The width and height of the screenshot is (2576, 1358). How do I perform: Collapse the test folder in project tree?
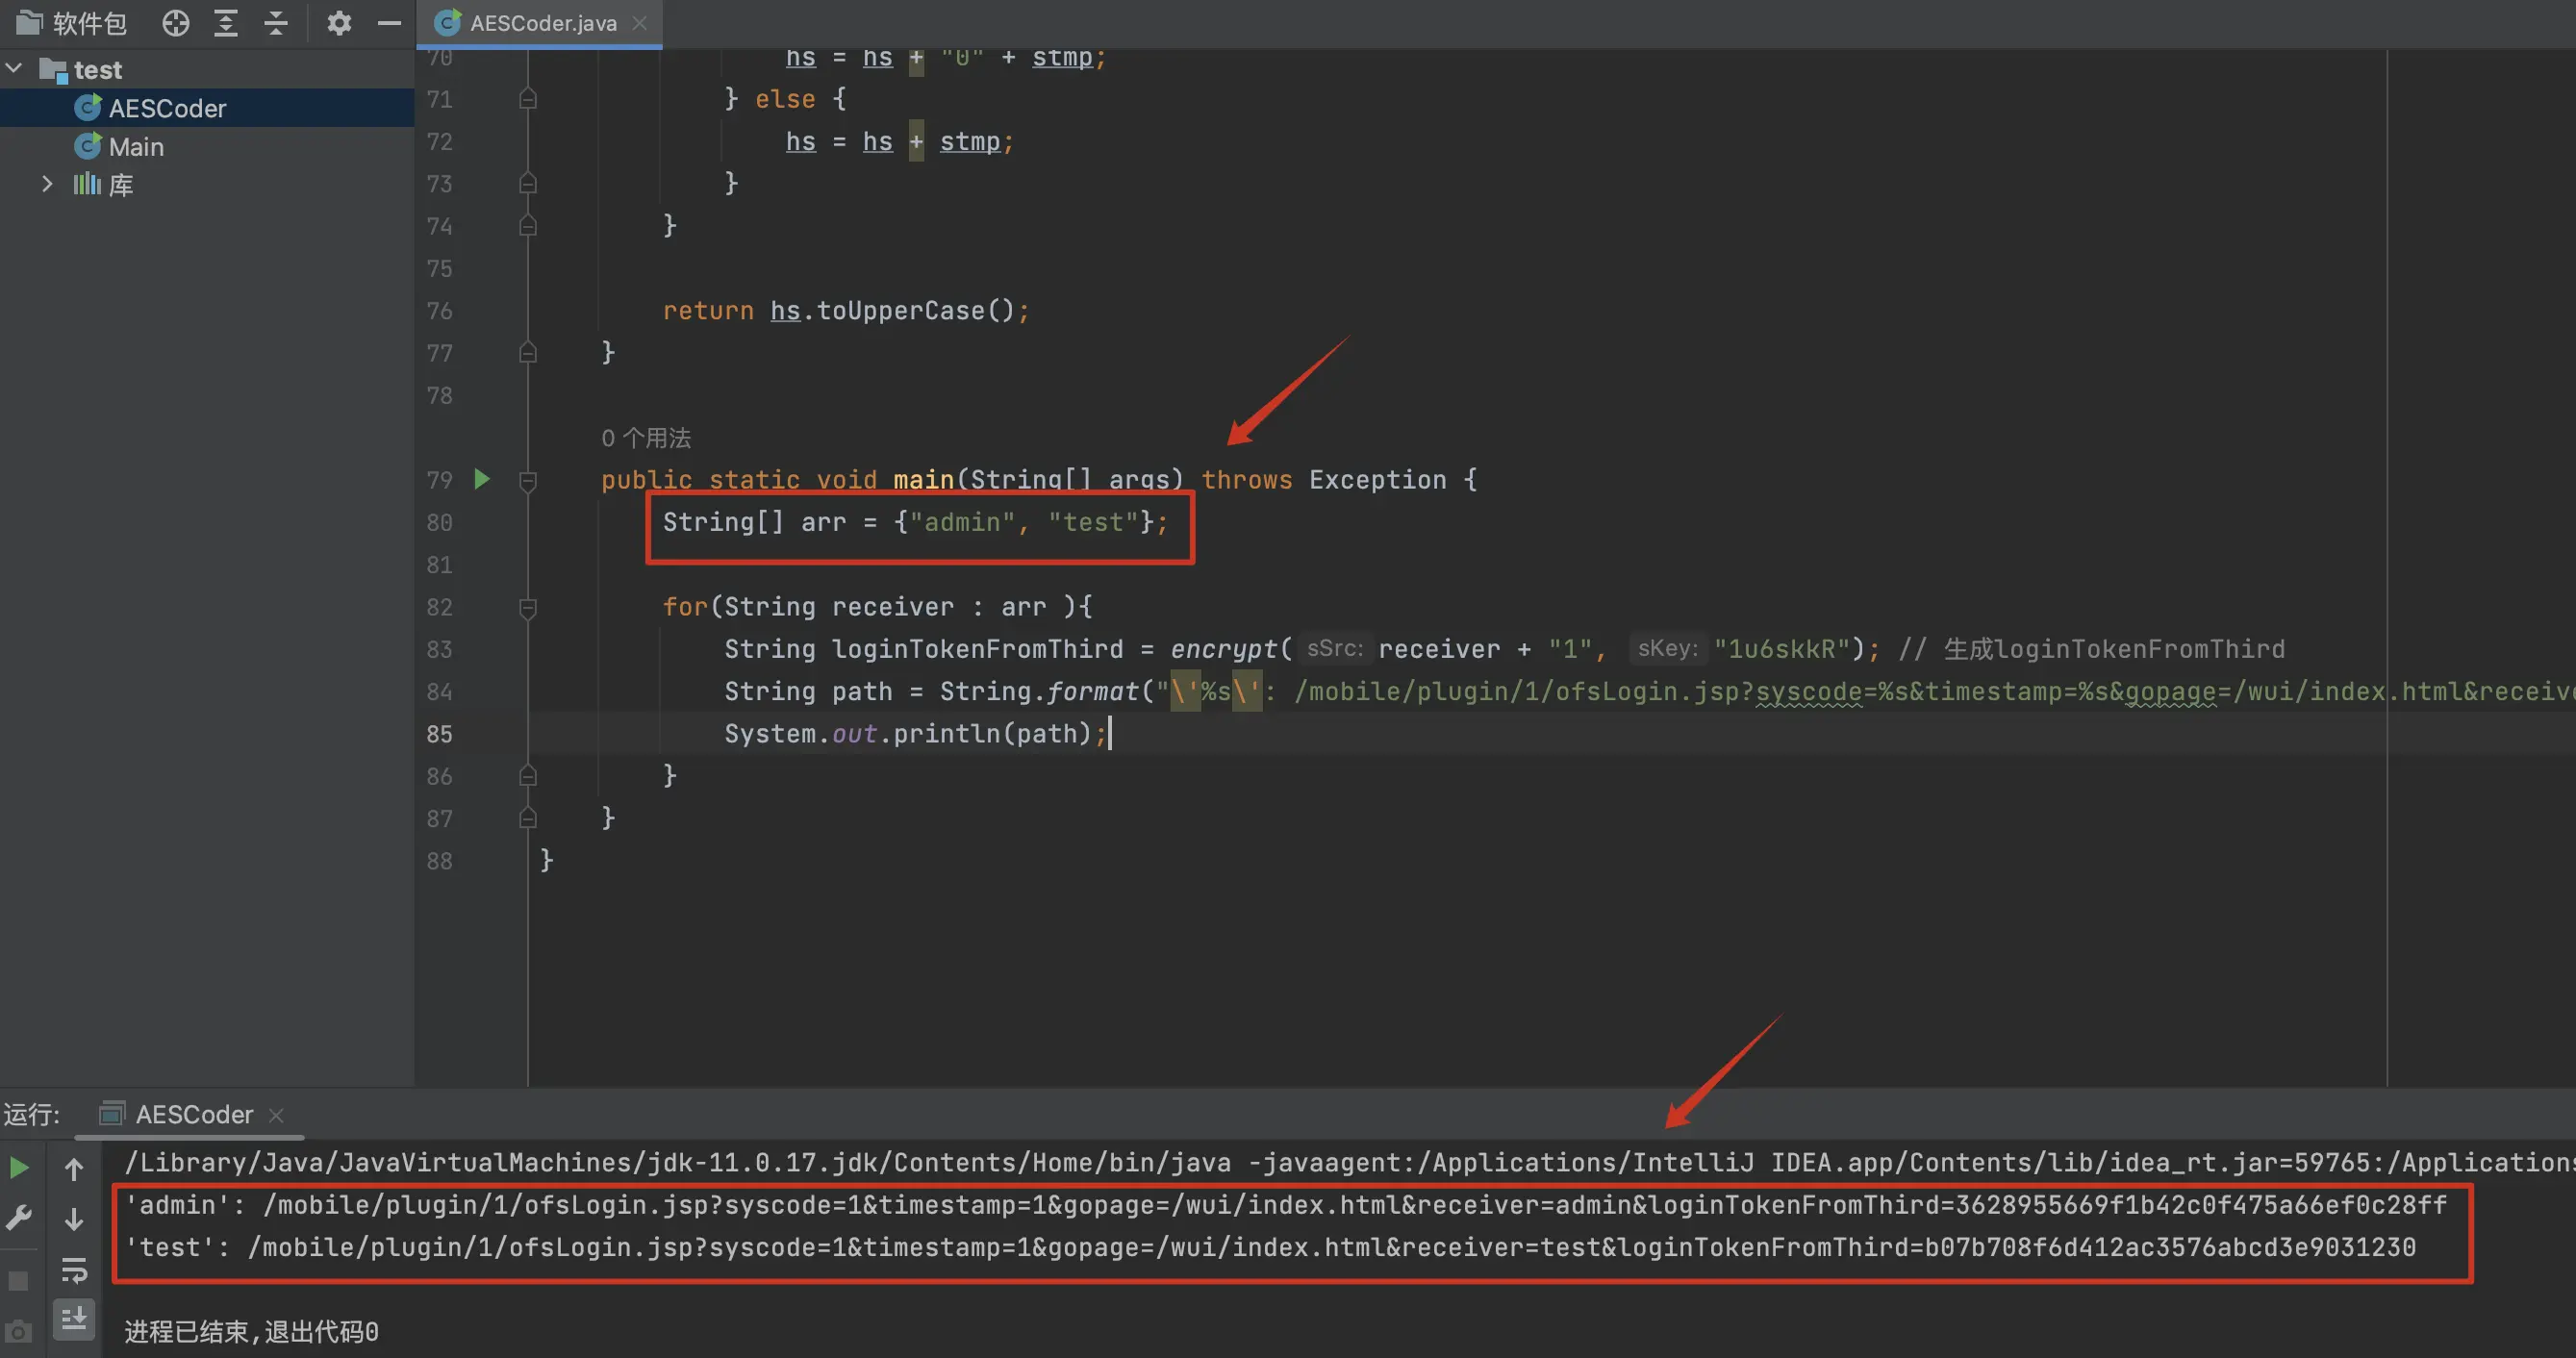click(15, 69)
